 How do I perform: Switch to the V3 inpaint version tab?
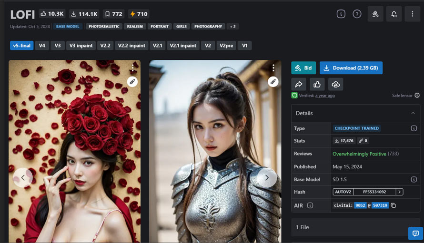pyautogui.click(x=81, y=46)
